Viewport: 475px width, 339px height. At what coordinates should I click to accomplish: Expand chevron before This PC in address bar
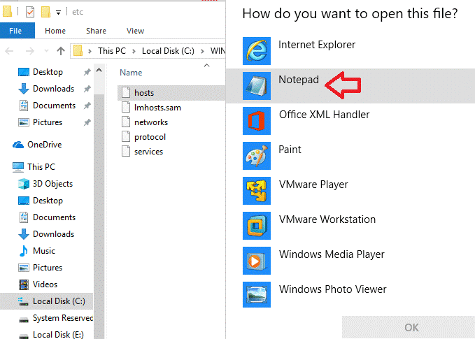coord(90,51)
